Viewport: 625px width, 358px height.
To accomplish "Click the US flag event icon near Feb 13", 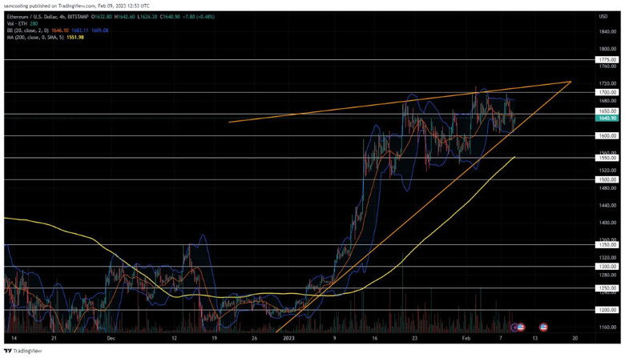I will tap(543, 328).
